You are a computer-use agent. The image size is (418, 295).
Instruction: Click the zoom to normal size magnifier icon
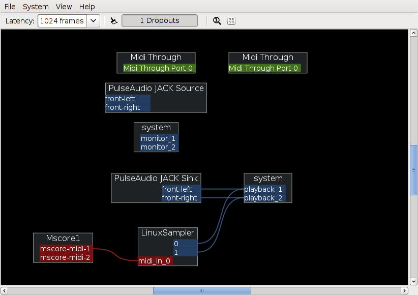[217, 21]
